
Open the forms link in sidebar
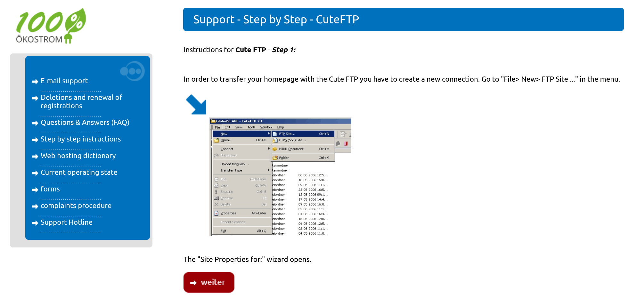point(50,189)
